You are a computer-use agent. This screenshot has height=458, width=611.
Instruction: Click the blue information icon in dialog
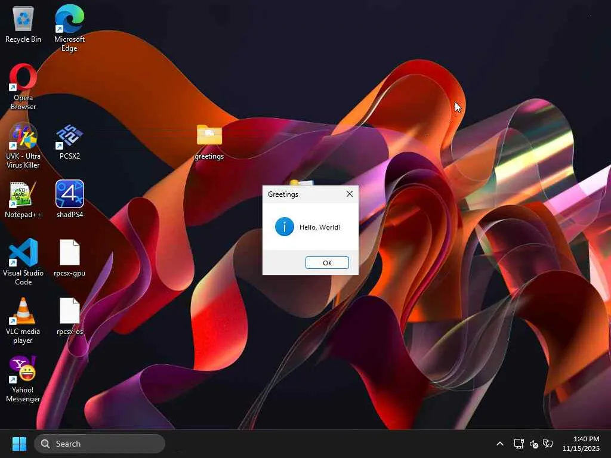pos(285,227)
